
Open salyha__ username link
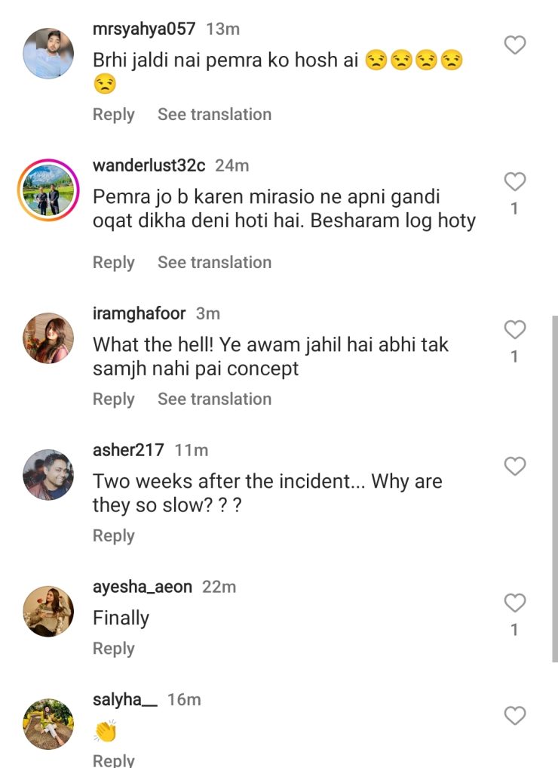click(125, 700)
